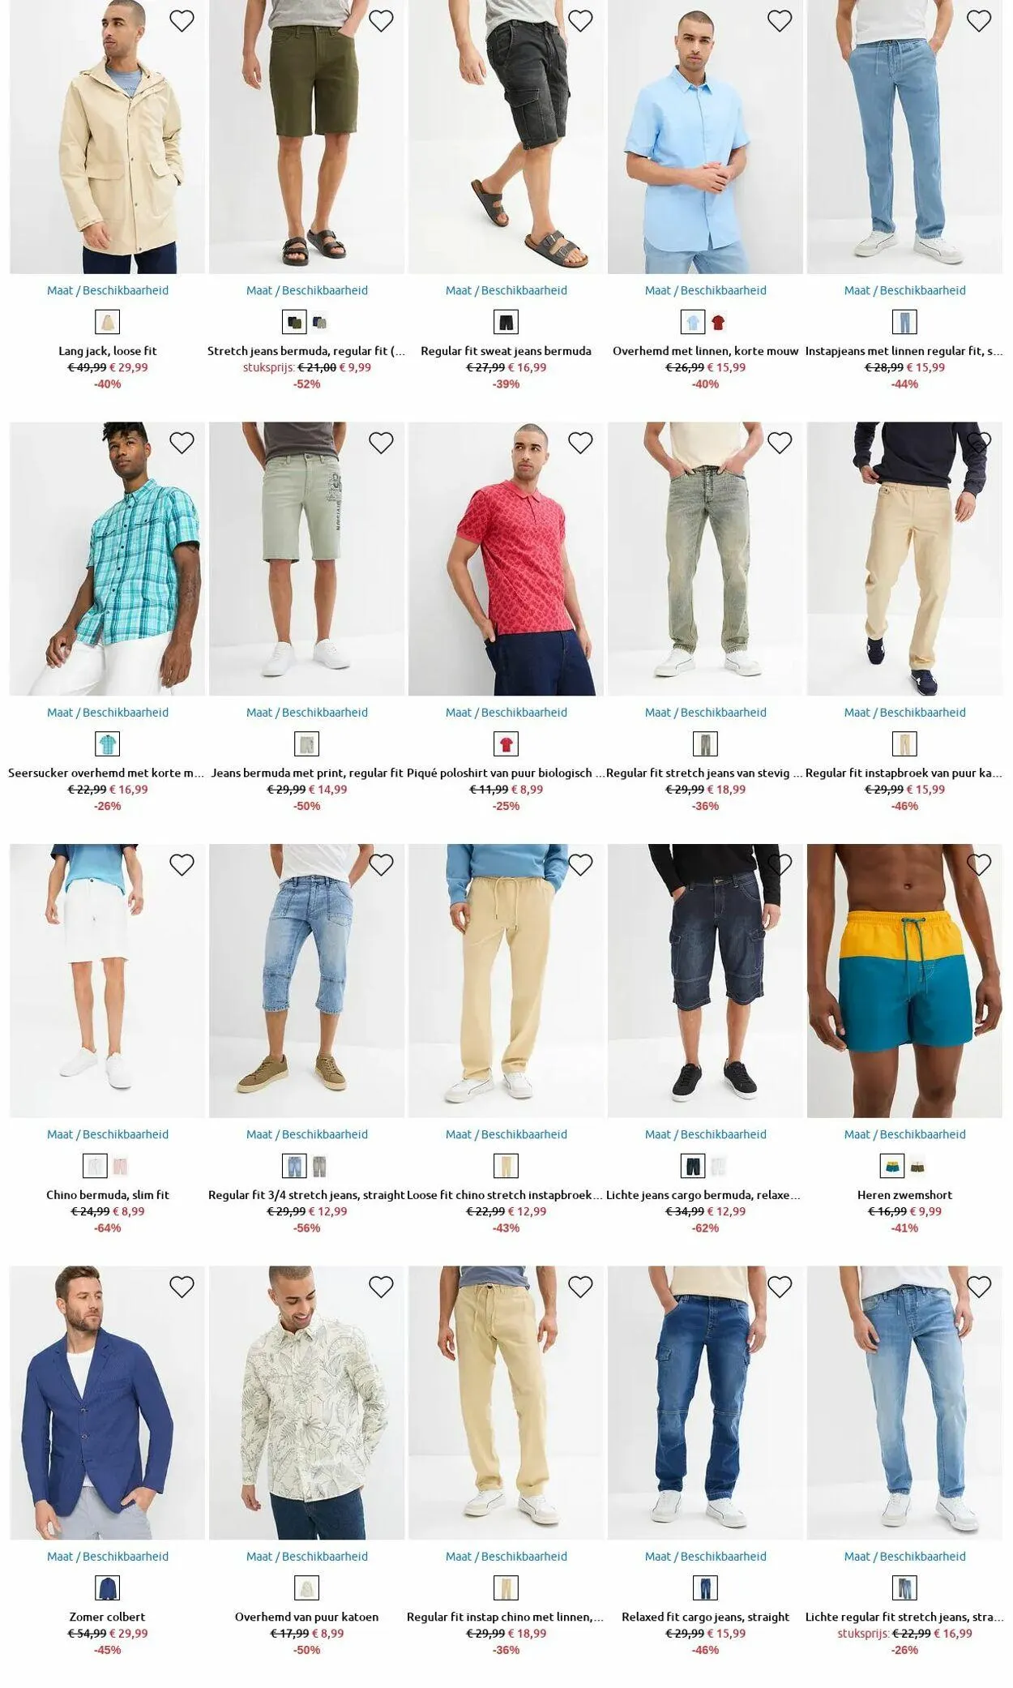Open Instapjeans met linnen product image
The image size is (1013, 1688).
(904, 137)
